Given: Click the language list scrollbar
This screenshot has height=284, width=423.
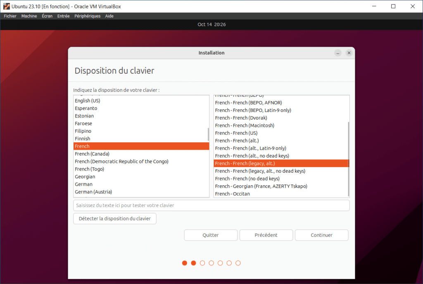Looking at the screenshot, I should pyautogui.click(x=208, y=134).
